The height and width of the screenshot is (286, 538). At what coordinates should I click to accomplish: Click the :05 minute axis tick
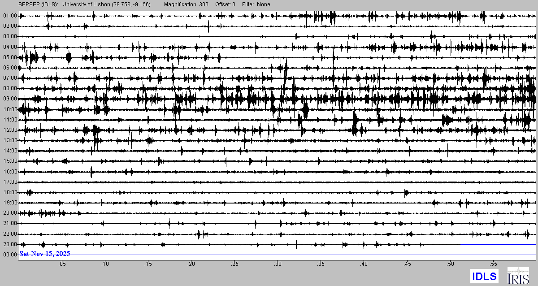(x=62, y=264)
